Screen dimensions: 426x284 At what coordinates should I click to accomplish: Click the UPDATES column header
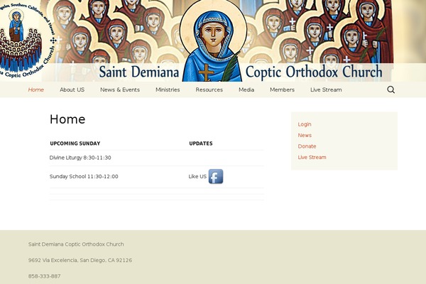coord(201,143)
